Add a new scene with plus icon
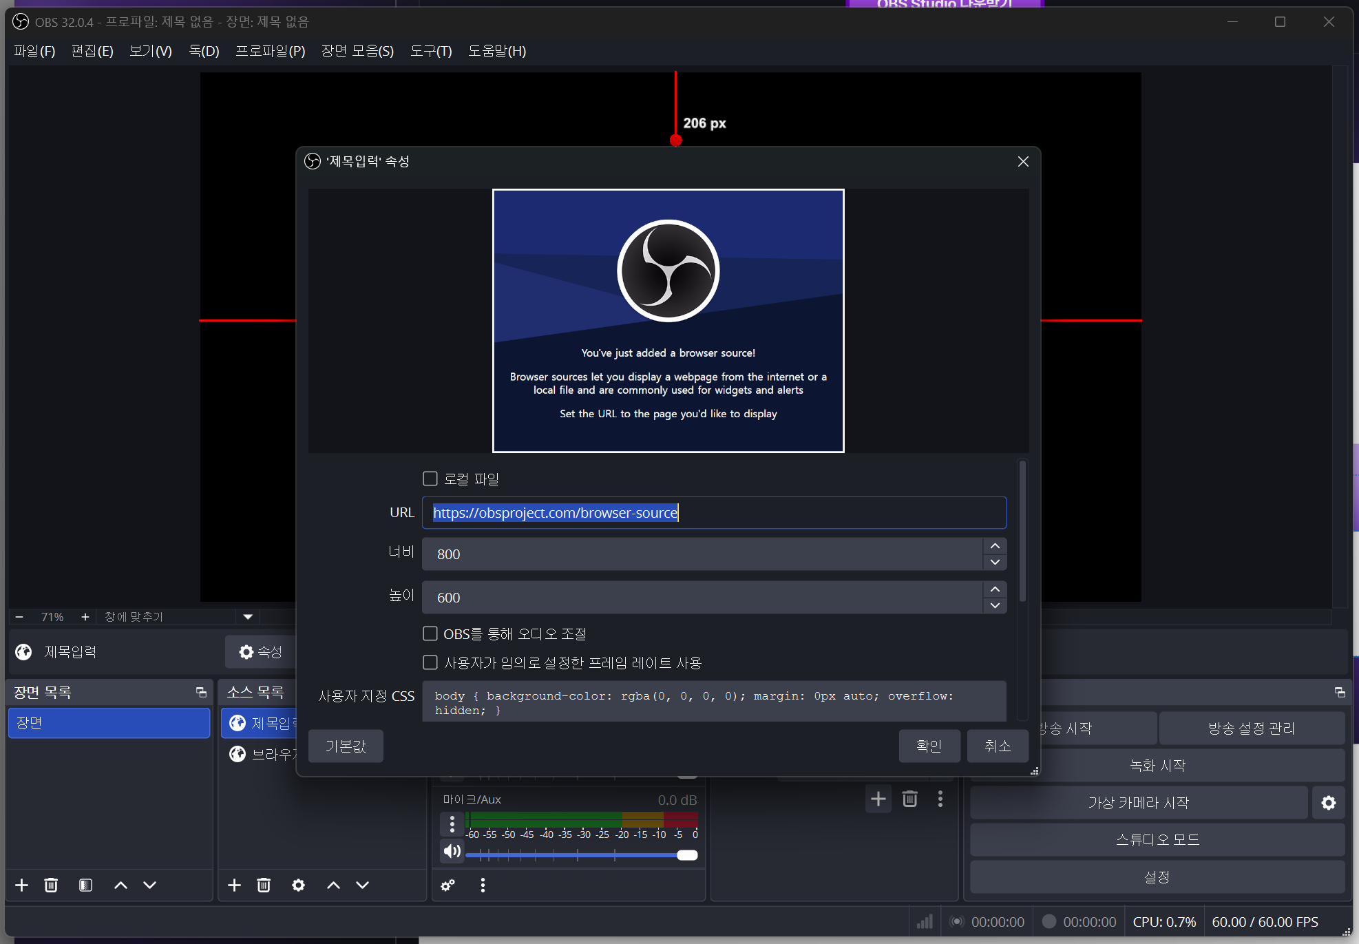This screenshot has height=944, width=1359. [22, 885]
